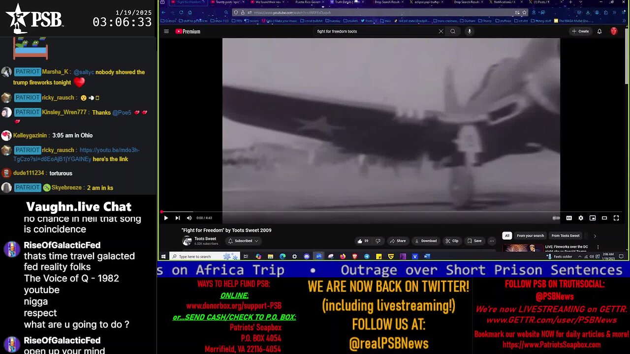The image size is (630, 354).
Task: Show more filter chips arrow
Action: click(595, 236)
